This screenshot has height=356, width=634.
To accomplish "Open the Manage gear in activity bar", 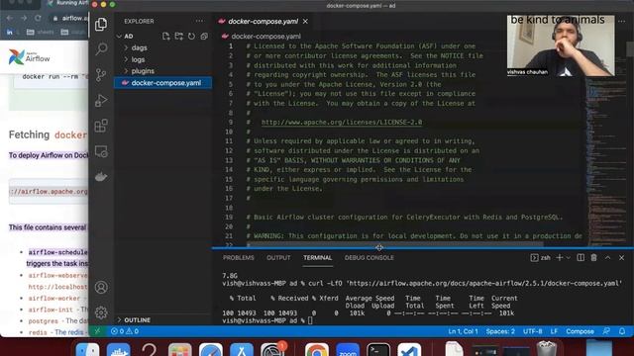I will 101,312.
